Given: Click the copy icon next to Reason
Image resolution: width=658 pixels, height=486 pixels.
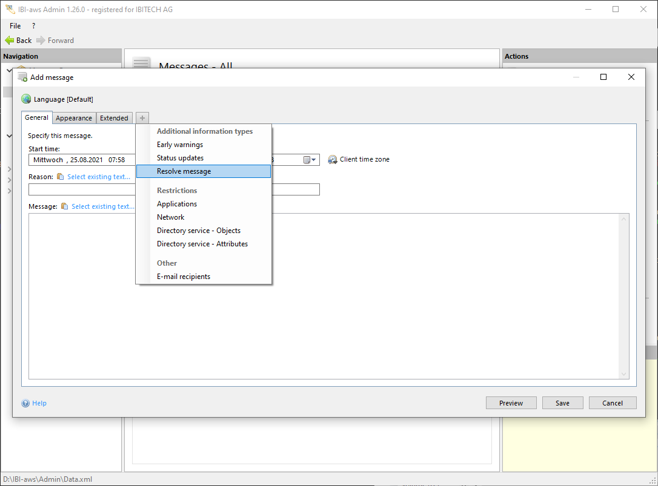Looking at the screenshot, I should 60,177.
